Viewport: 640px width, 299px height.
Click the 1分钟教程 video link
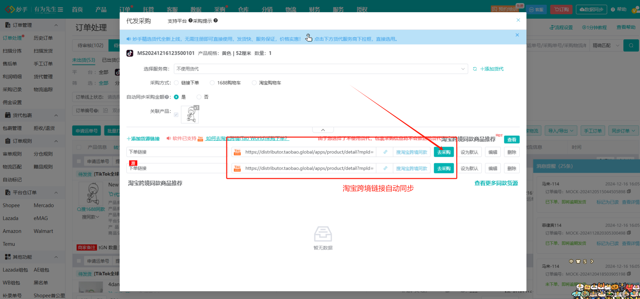[x=595, y=27]
